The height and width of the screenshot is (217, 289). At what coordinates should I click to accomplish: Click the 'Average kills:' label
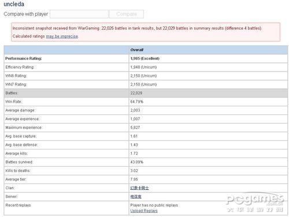(17, 154)
